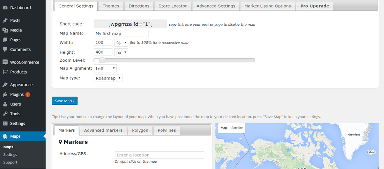Screen dimensions: 384x169
Task: Click the Map Name input field
Action: 121,33
